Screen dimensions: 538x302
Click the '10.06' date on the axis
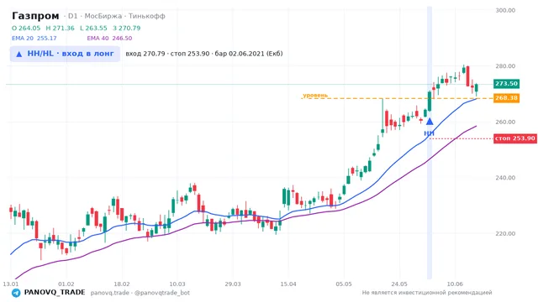[x=455, y=284]
